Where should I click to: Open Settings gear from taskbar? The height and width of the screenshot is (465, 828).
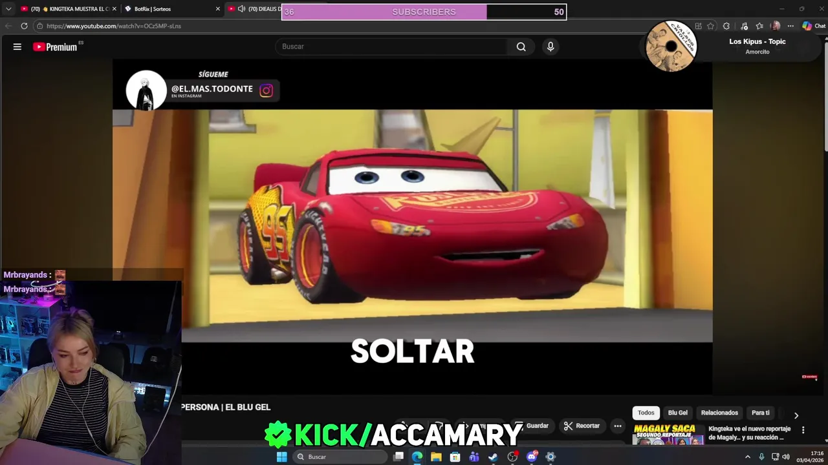pyautogui.click(x=550, y=457)
